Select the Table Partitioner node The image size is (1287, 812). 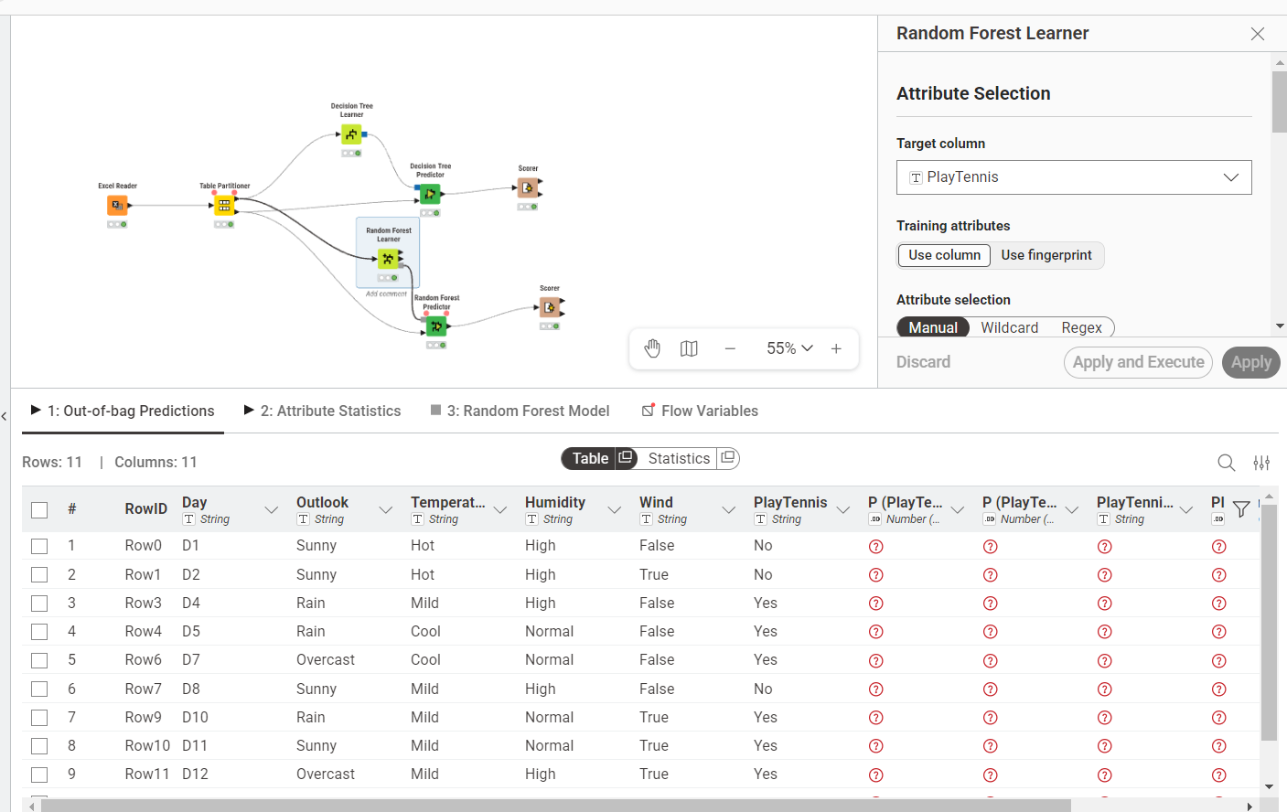click(224, 206)
